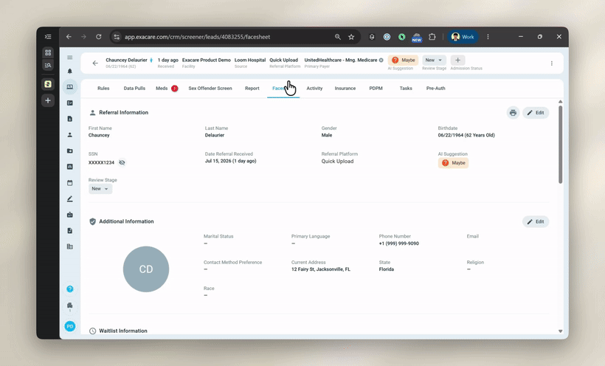Open the Activity tab
The width and height of the screenshot is (605, 366).
click(314, 89)
